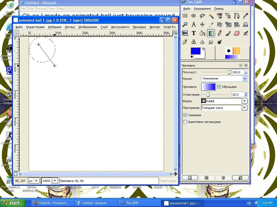Open the Повторение repeat dropdown

(245, 108)
